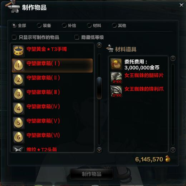This screenshot has height=186, width=186.
Task: Click materials panel scroll down arrow
Action: (173, 150)
